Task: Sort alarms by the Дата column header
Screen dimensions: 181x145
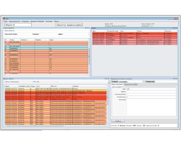Action: coord(94,31)
